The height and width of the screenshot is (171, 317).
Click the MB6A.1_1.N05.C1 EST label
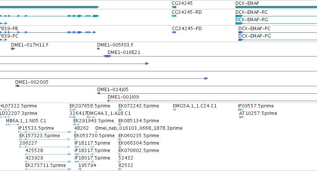click(26, 120)
